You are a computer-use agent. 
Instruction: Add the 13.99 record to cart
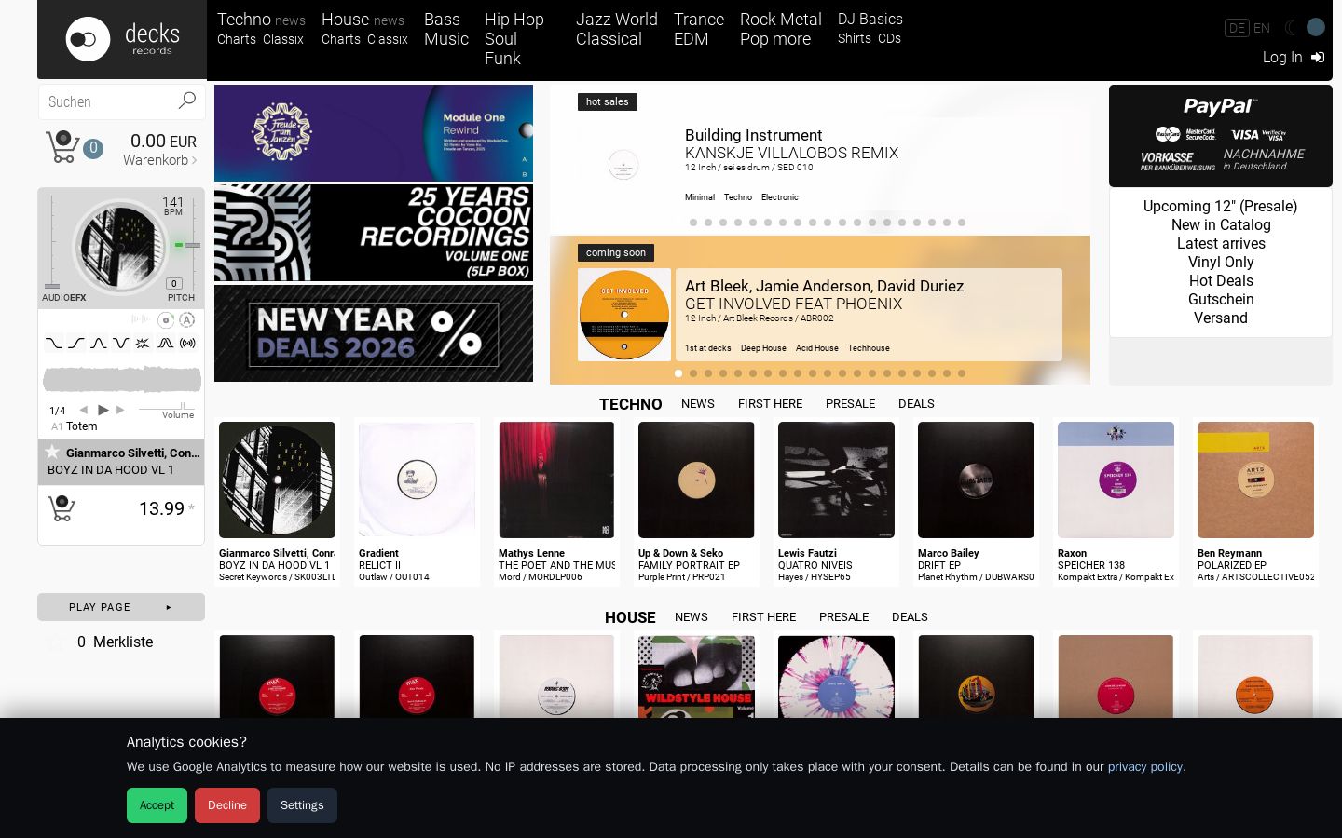tap(61, 508)
